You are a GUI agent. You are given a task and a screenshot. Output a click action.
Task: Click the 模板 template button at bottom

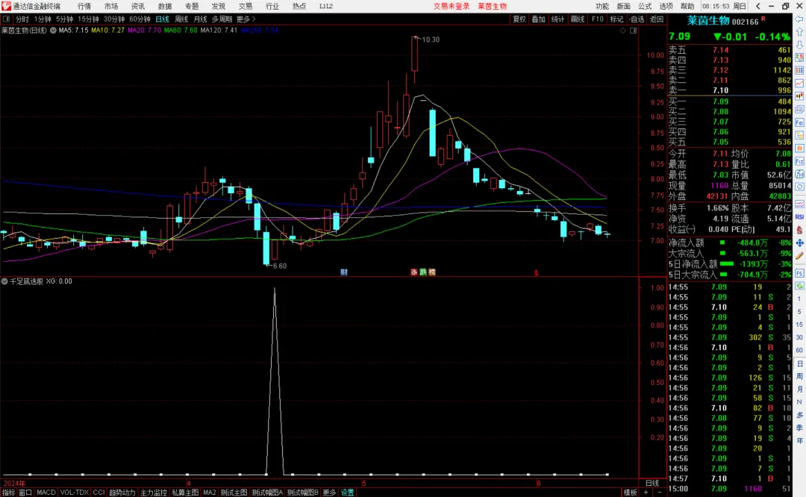pyautogui.click(x=630, y=493)
